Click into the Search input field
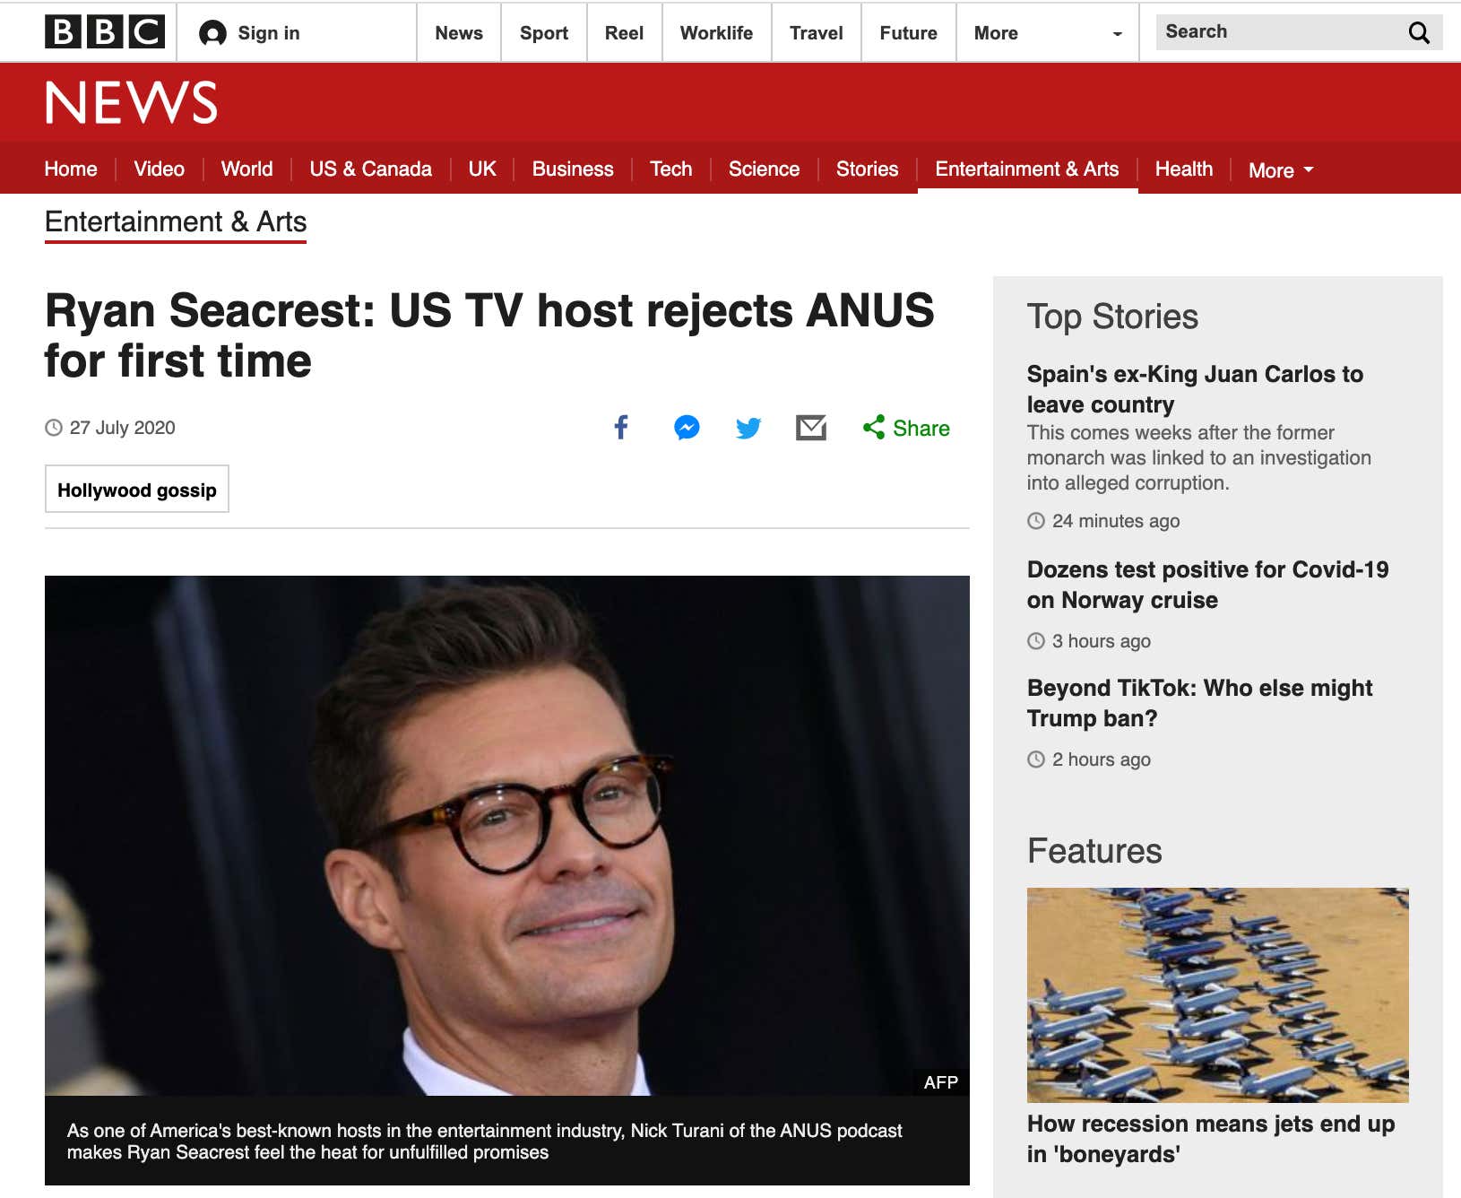 coord(1280,32)
